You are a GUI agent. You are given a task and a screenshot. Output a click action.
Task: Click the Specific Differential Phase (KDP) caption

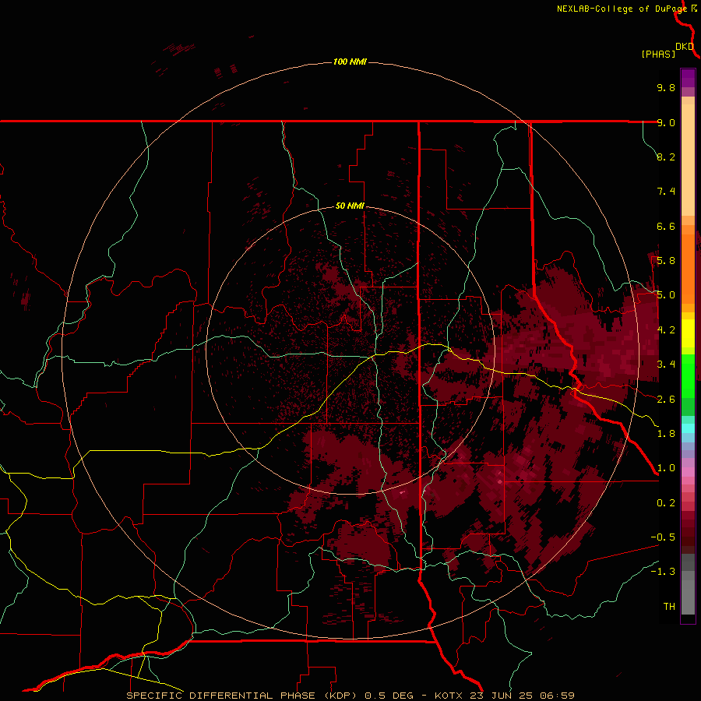click(242, 696)
